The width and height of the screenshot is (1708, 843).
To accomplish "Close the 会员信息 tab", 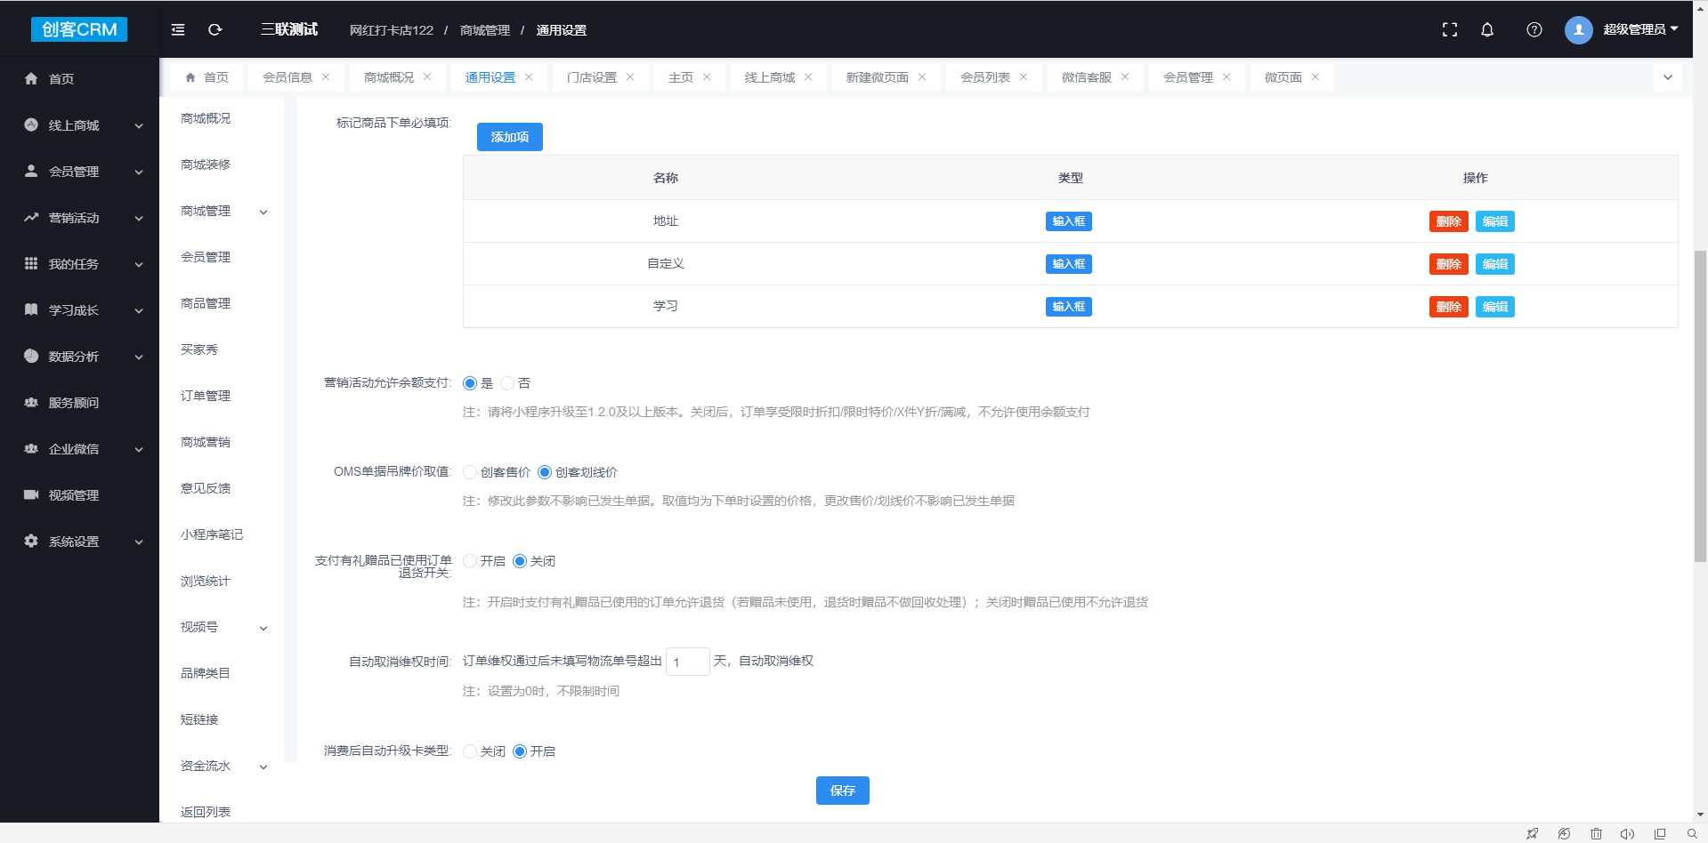I will coord(326,77).
